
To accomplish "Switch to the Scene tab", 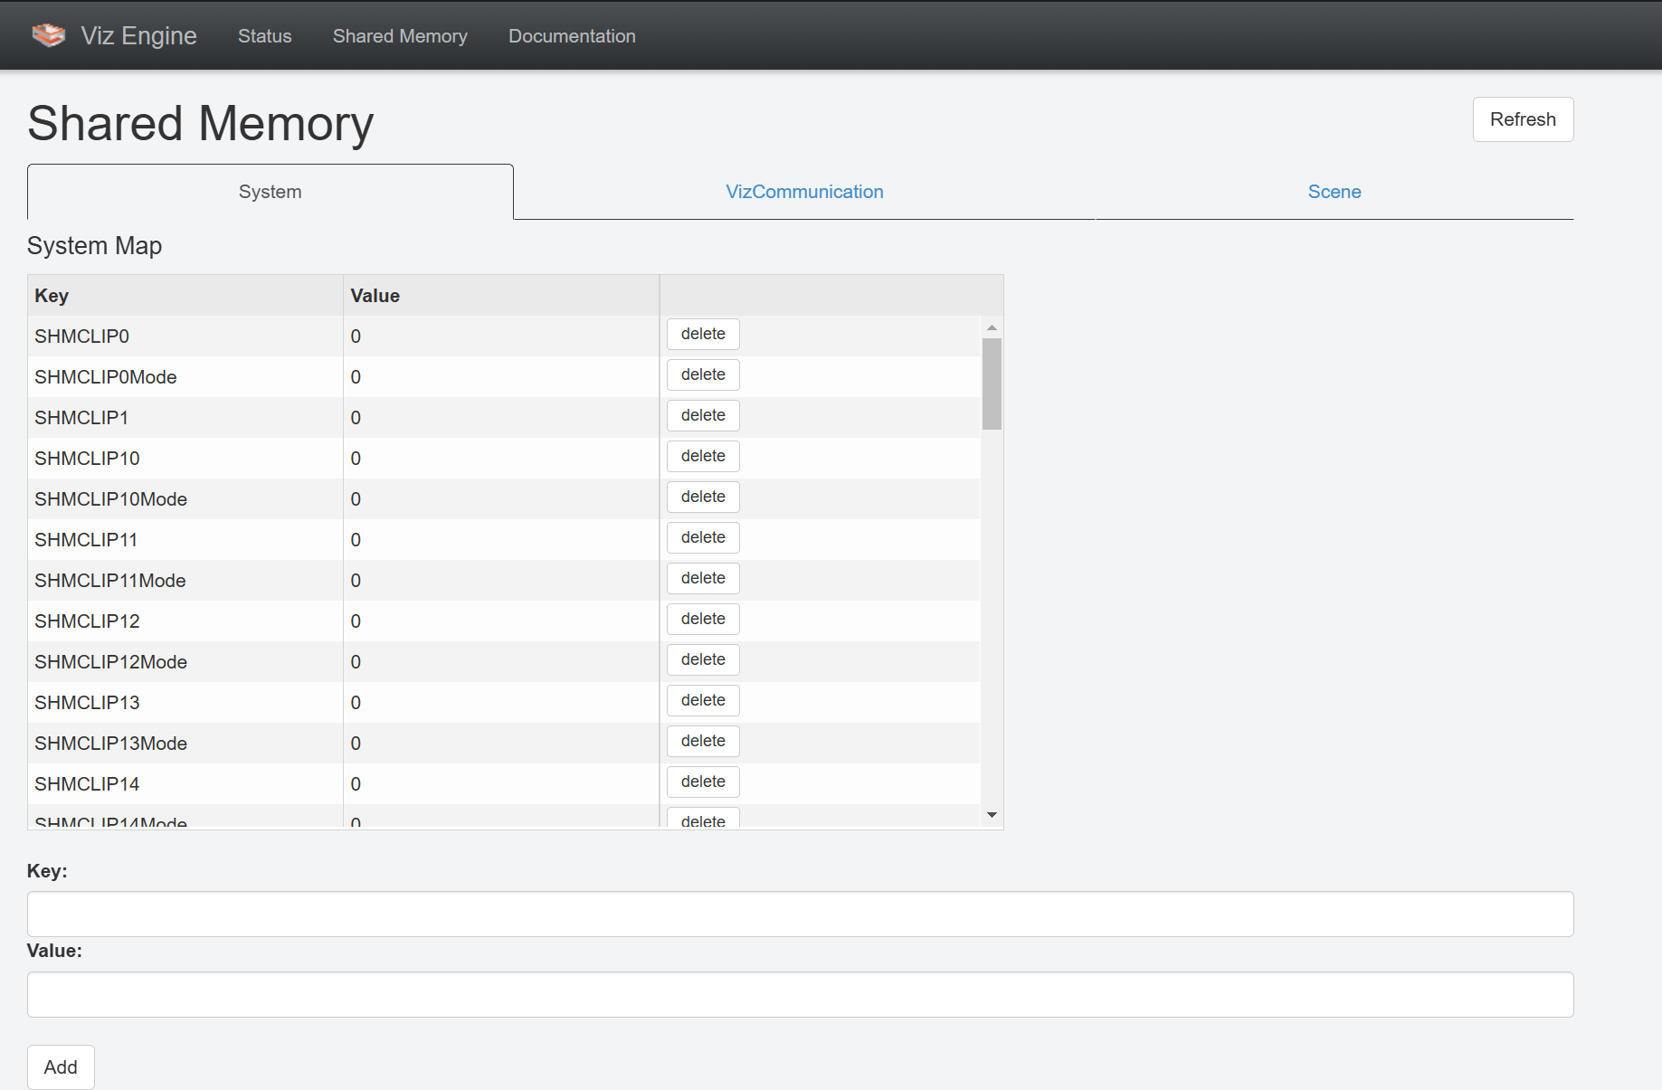I will 1334,192.
